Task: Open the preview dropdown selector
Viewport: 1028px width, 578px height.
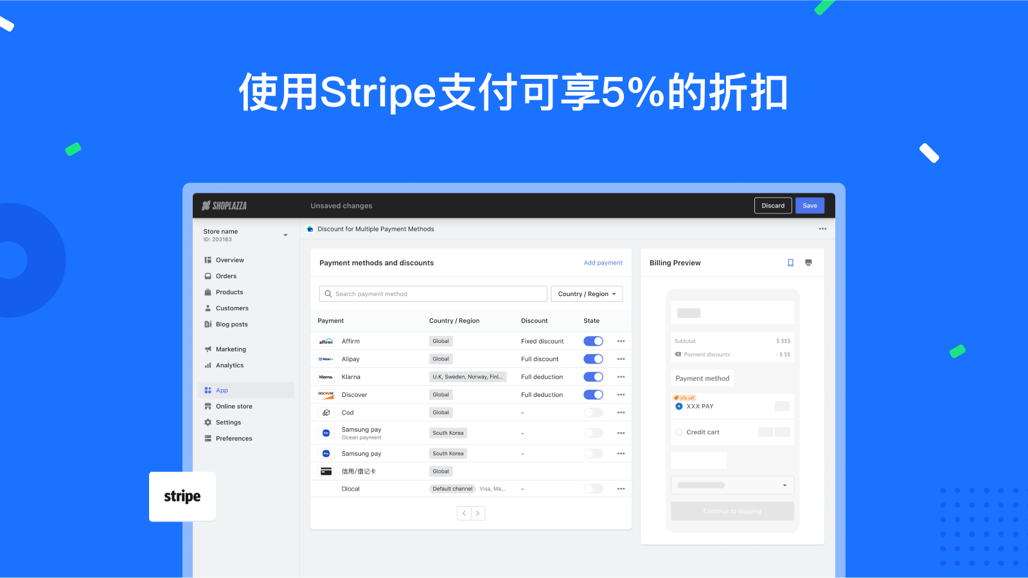Action: 732,485
